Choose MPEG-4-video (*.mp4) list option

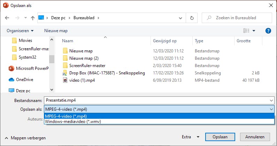click(66, 116)
